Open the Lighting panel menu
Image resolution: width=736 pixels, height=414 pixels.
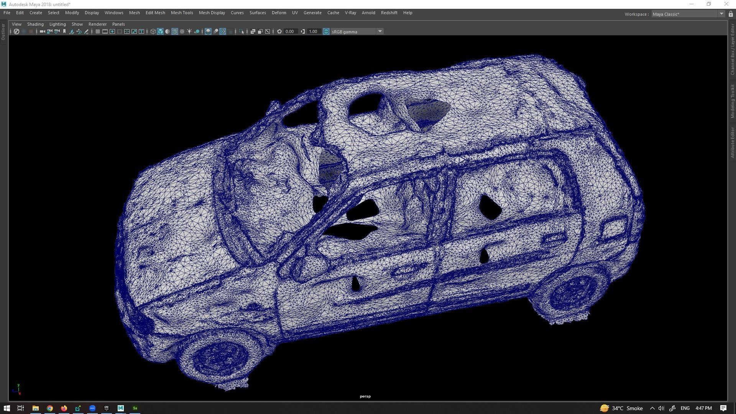(58, 24)
